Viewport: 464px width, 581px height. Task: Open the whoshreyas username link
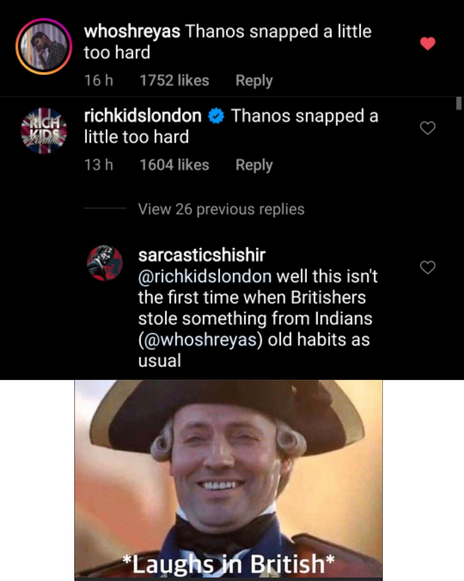(132, 31)
